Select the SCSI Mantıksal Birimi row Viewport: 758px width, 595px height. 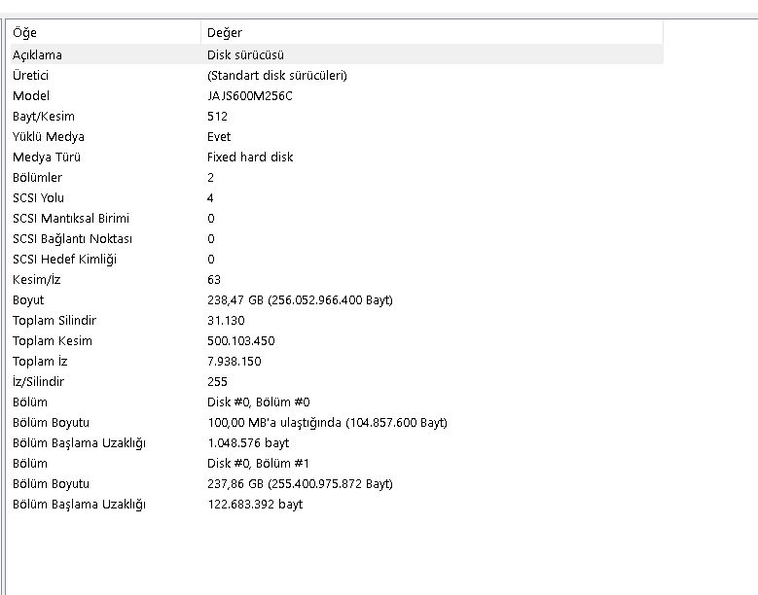(x=337, y=219)
